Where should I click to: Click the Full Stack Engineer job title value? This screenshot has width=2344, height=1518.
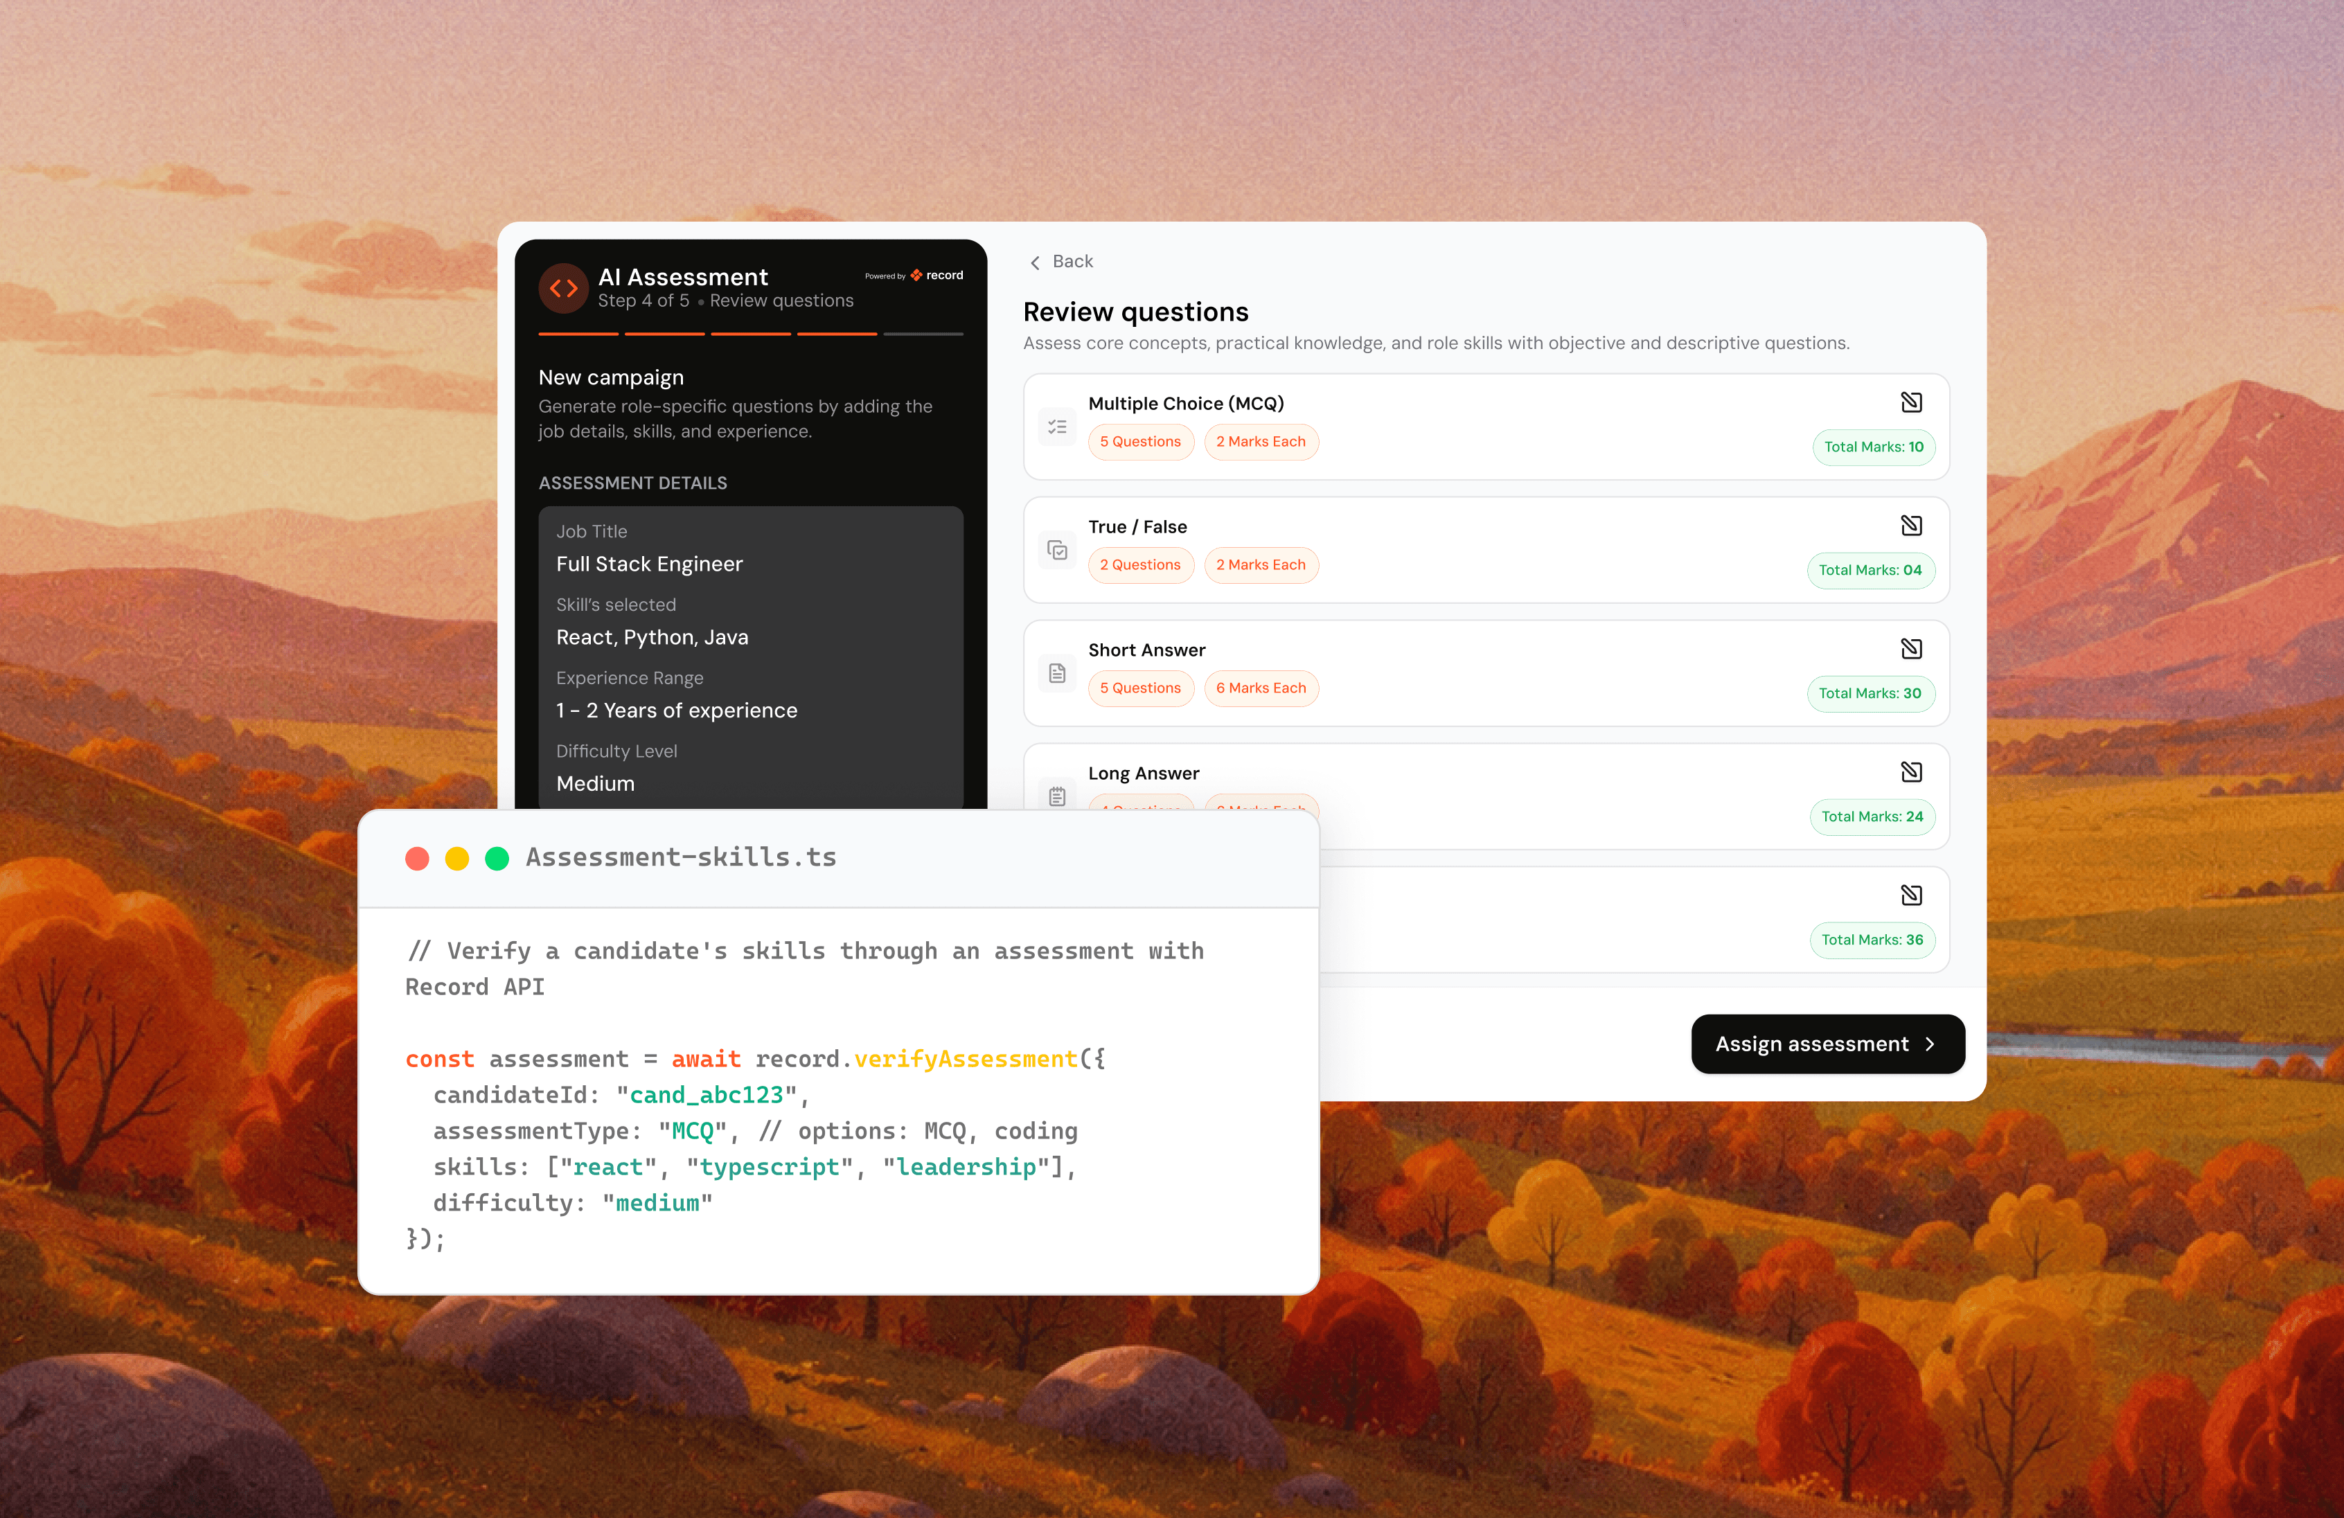coord(649,564)
